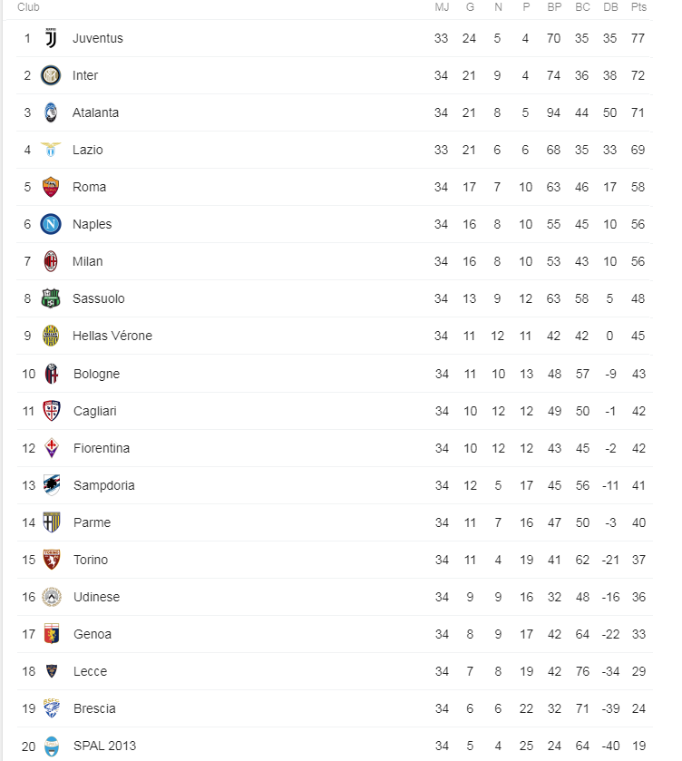Viewport: 682px width, 761px height.
Task: Open the Cagliari team name link
Action: click(95, 412)
